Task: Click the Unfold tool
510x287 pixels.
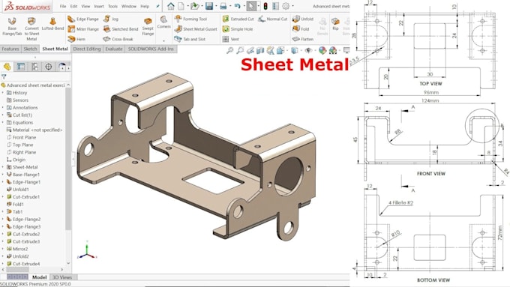Action: click(303, 19)
